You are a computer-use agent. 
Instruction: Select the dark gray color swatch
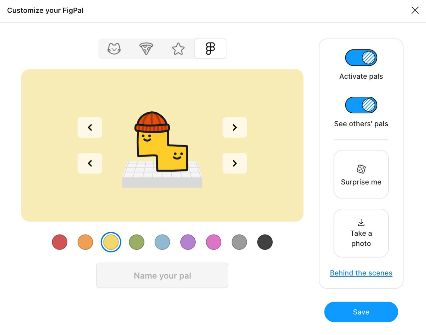pos(265,242)
